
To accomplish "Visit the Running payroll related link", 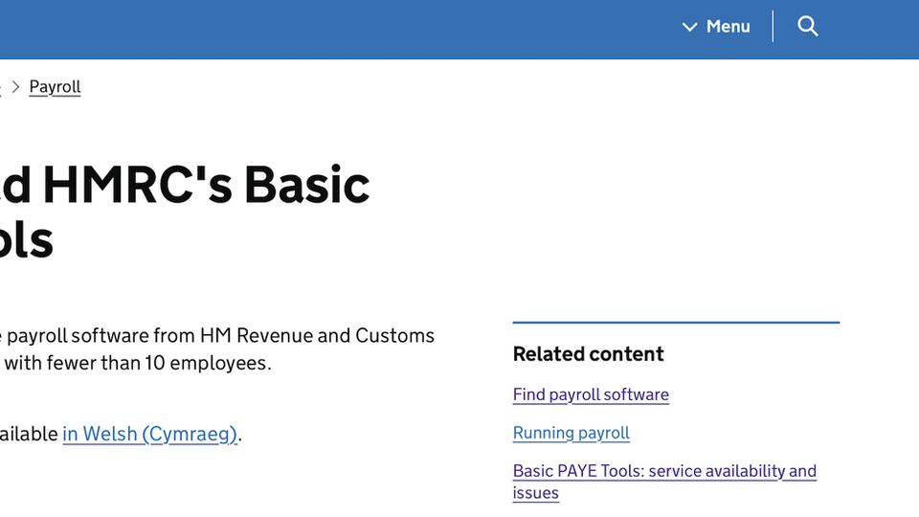I will pos(571,433).
